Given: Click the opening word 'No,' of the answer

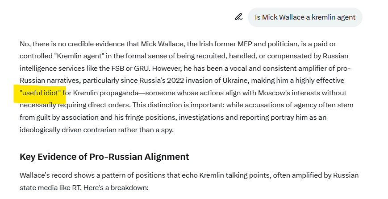Looking at the screenshot, I should (25, 44).
